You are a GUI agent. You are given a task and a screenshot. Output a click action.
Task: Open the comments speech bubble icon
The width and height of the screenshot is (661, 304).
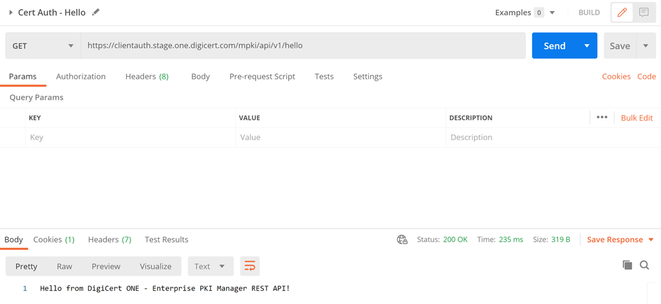[643, 13]
